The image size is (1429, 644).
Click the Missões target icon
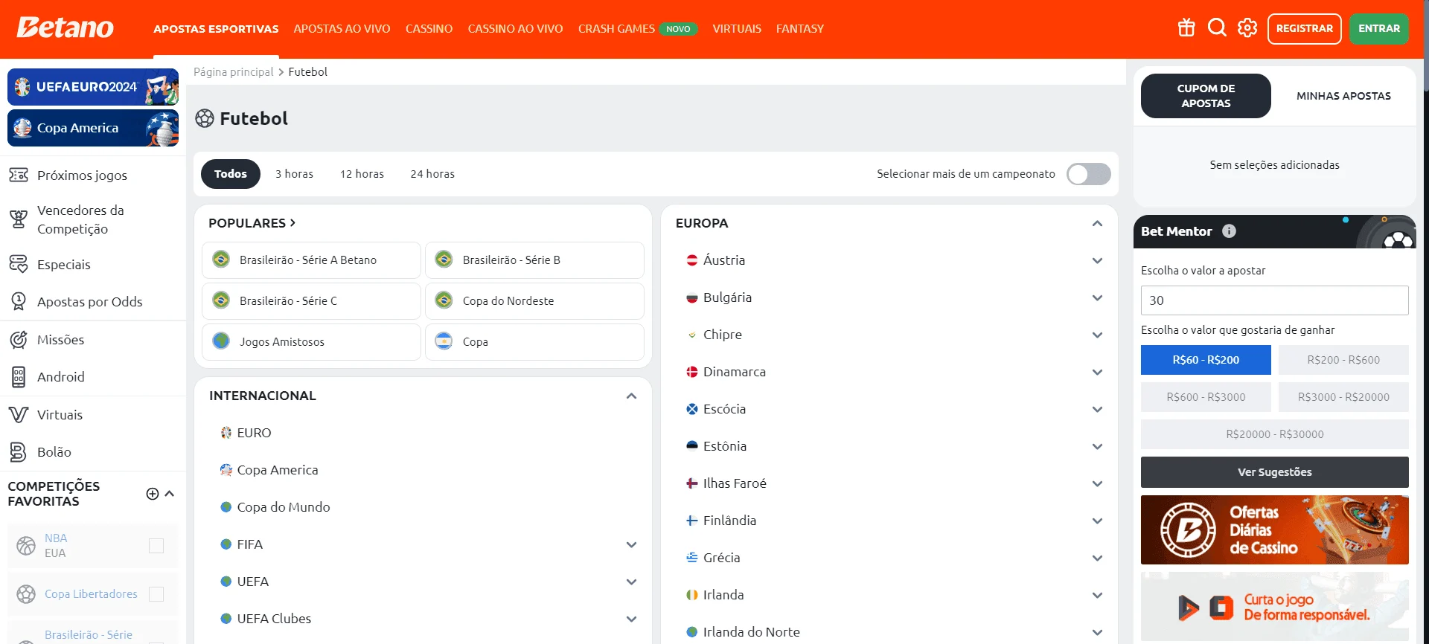click(x=19, y=340)
